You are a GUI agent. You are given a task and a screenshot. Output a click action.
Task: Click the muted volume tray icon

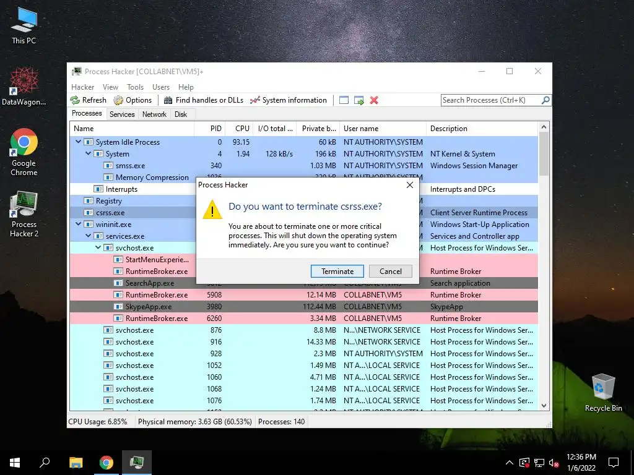tap(554, 463)
